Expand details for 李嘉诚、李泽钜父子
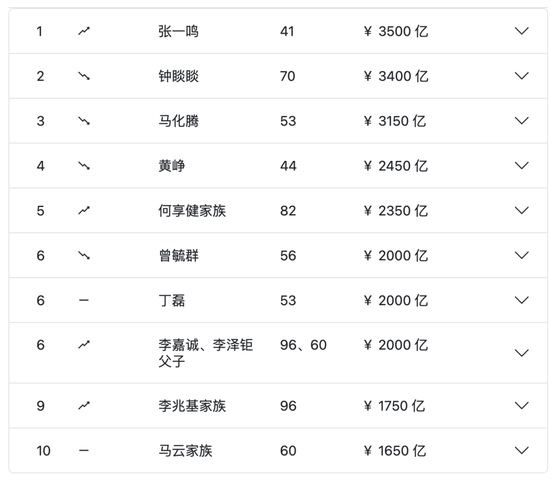 (522, 353)
